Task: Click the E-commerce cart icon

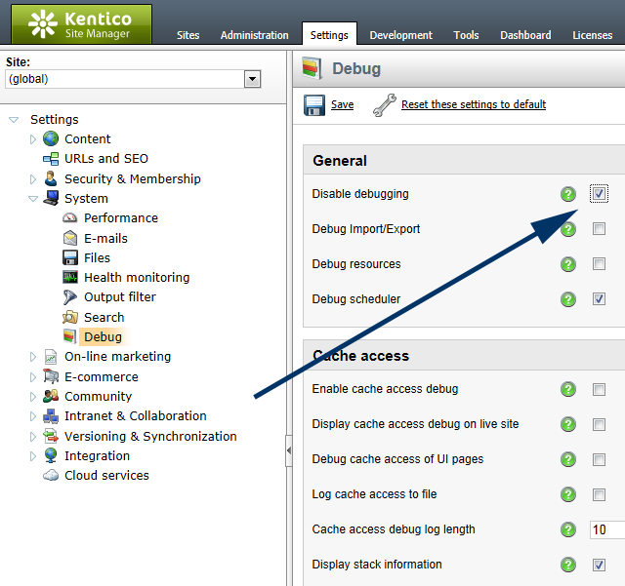Action: 51,376
